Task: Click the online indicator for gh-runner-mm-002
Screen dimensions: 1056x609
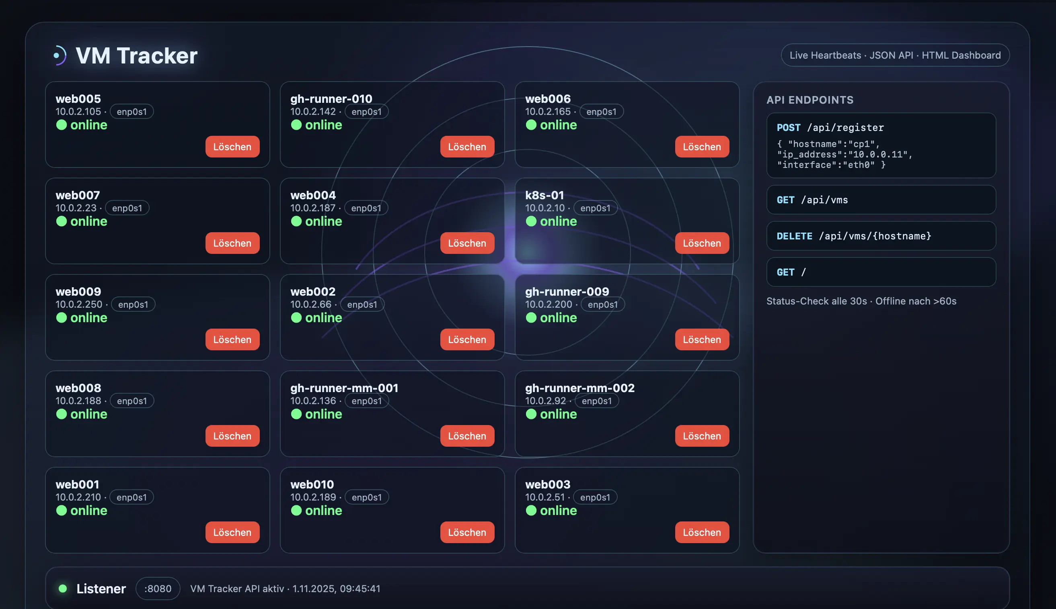Action: 532,414
